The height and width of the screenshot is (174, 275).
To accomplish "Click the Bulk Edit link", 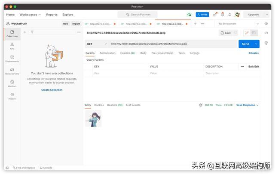I will 254,67.
